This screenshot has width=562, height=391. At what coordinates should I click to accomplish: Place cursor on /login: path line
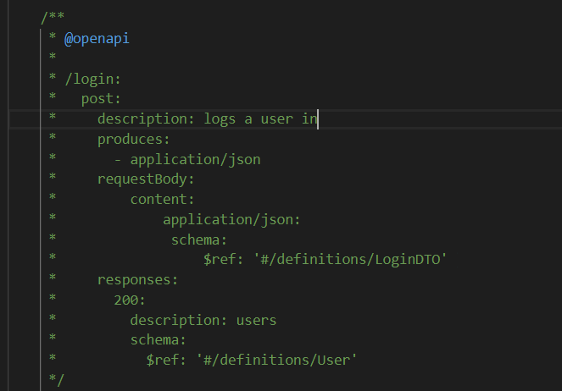[92, 79]
